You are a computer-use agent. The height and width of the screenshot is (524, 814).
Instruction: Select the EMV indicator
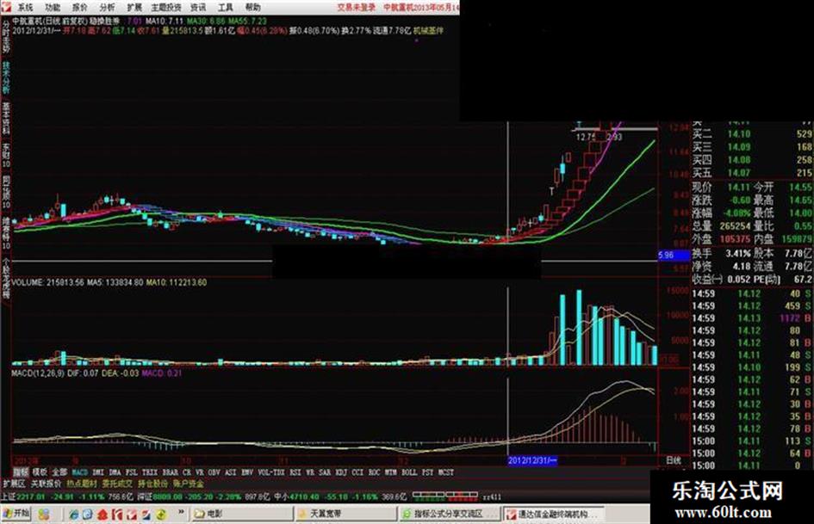click(x=247, y=472)
